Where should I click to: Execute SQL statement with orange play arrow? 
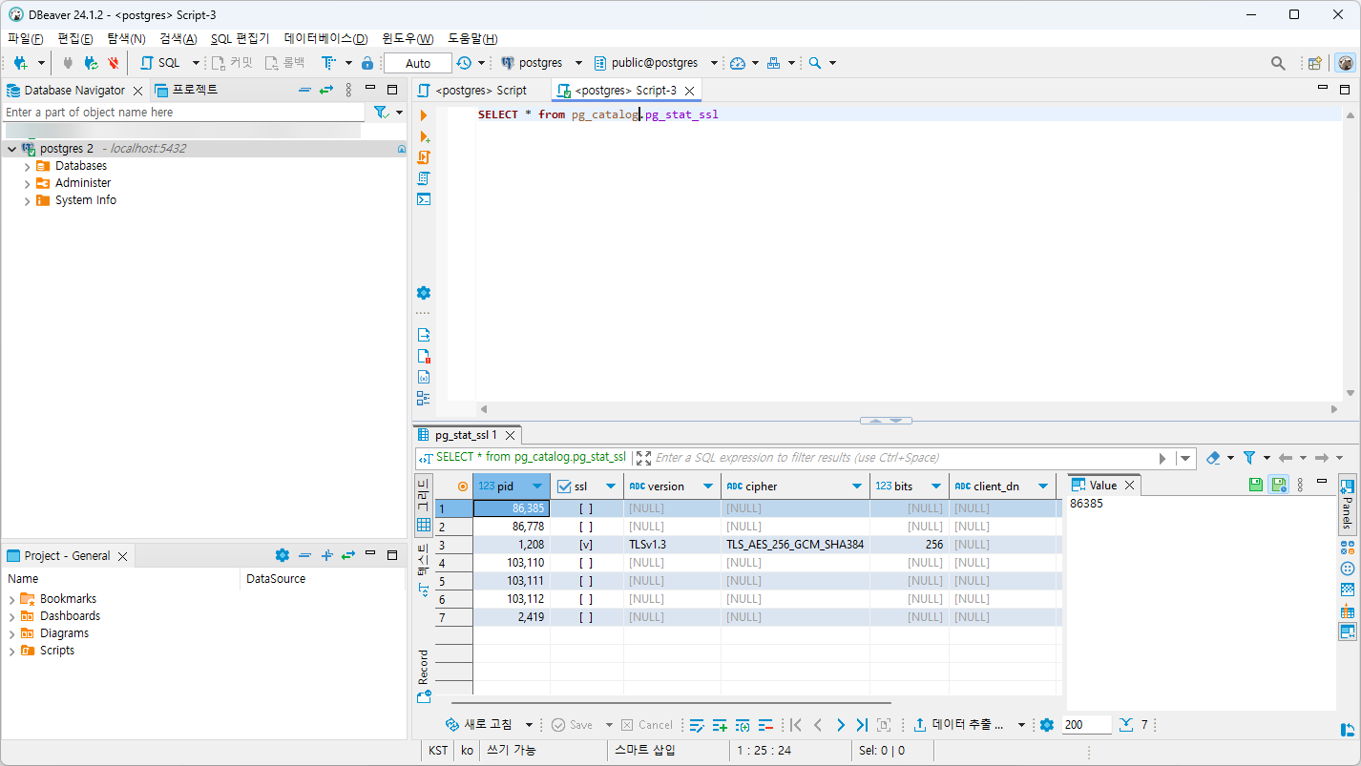tap(424, 114)
